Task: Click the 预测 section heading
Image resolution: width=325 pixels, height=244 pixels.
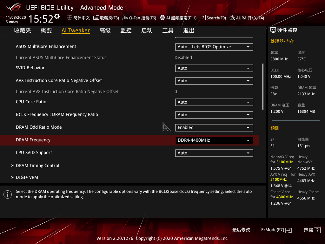Action: pos(275,128)
